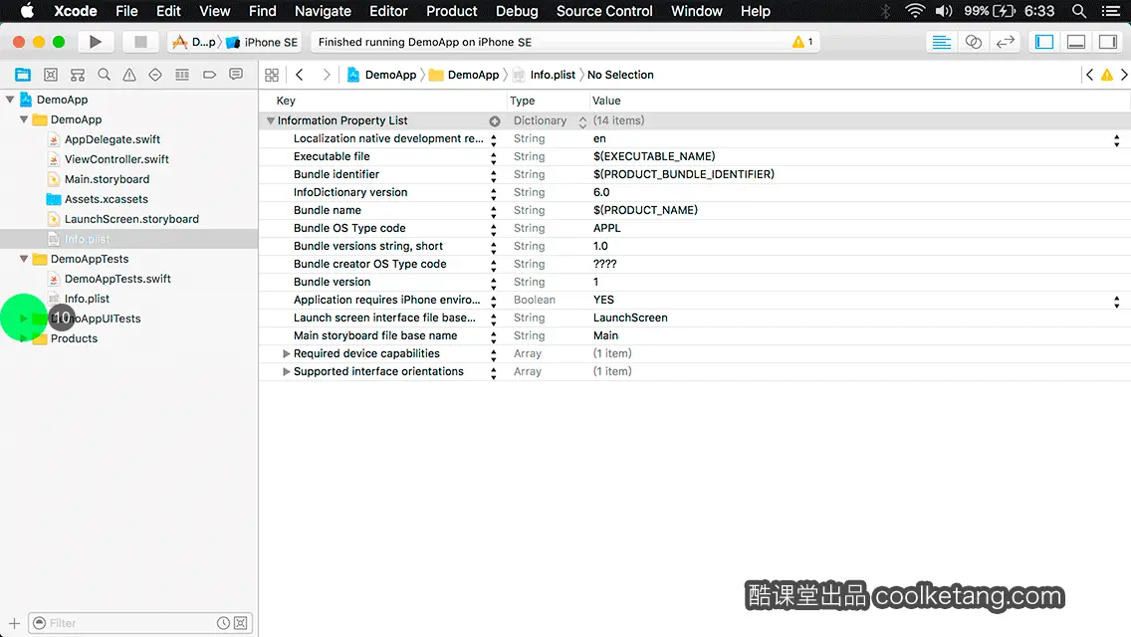Toggle the Navigator pane visibility

pos(1044,42)
